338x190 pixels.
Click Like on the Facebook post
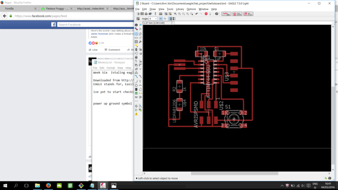[93, 50]
